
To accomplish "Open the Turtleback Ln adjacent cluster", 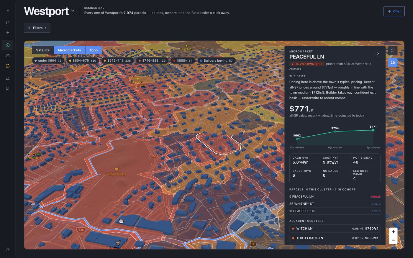I will click(x=335, y=238).
